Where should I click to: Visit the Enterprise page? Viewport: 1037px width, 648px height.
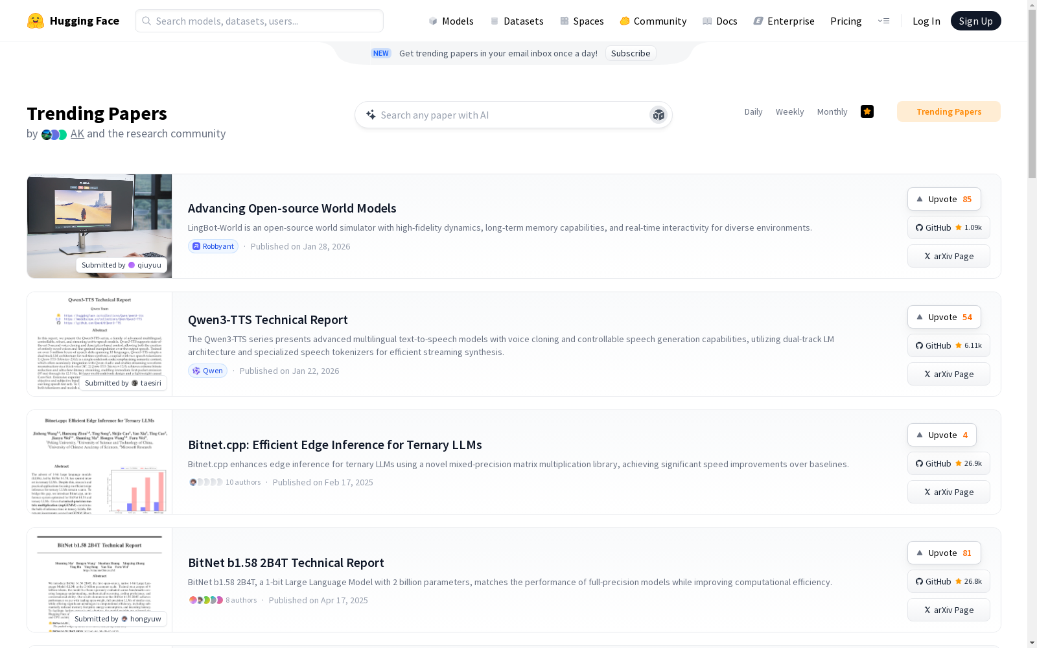(x=784, y=21)
